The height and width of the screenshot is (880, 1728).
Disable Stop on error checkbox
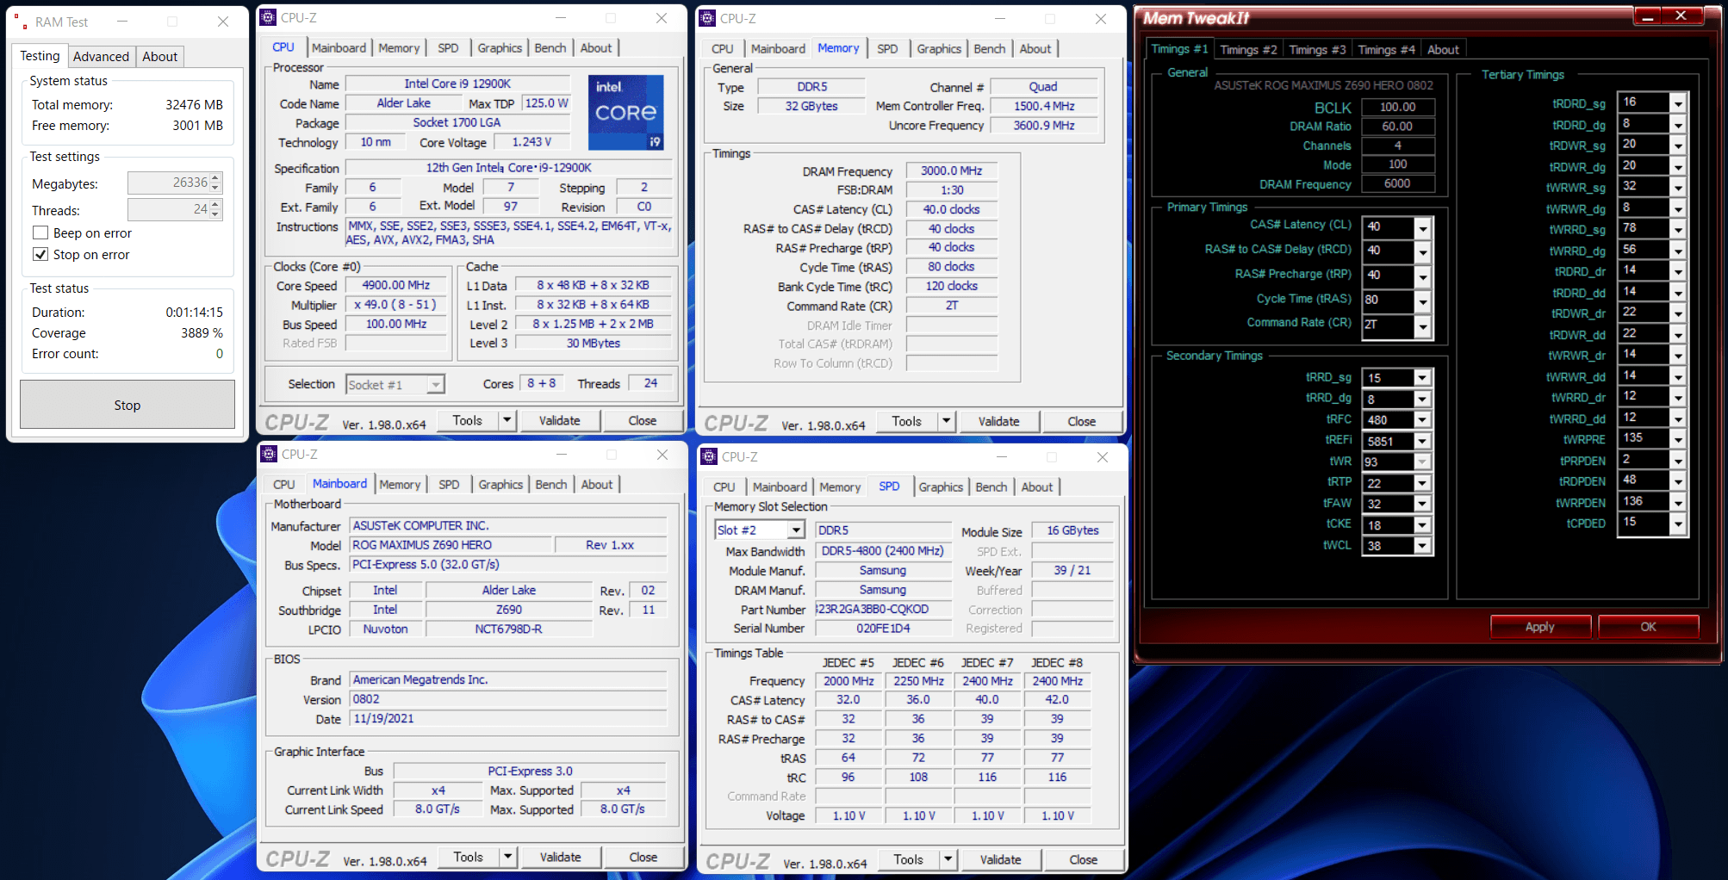coord(40,254)
